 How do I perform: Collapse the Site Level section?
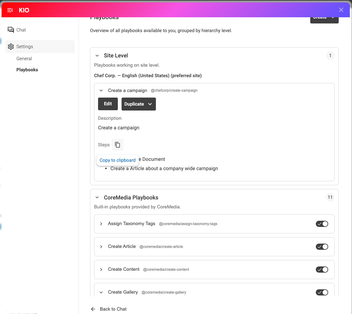[x=97, y=56]
